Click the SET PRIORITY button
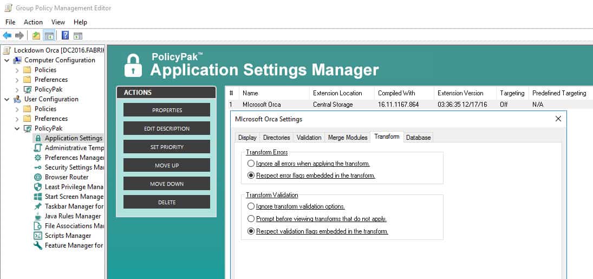The height and width of the screenshot is (279, 593). tap(167, 147)
